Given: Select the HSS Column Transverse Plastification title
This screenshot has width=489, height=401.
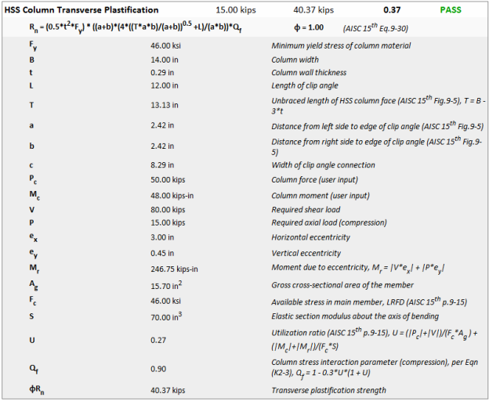Looking at the screenshot, I should tap(81, 10).
